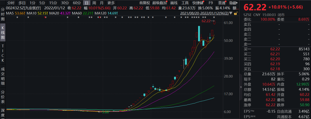Collapse the right quote panel with the double arrow
The height and width of the screenshot is (119, 311).
click(241, 86)
